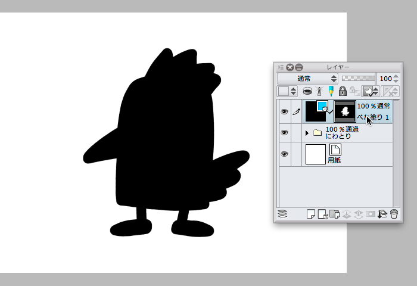Image resolution: width=417 pixels, height=286 pixels.
Task: Select the 用紙 layer label
Action: pos(334,160)
